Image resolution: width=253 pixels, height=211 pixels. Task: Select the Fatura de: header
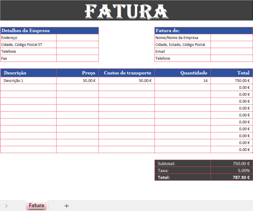204,31
